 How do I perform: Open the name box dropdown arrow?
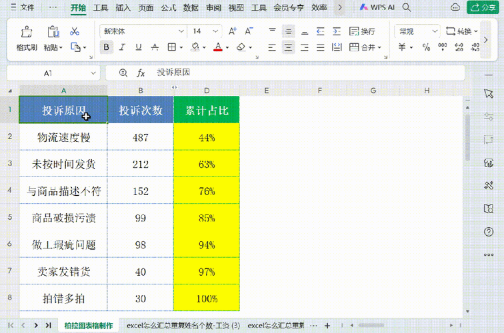pos(93,73)
